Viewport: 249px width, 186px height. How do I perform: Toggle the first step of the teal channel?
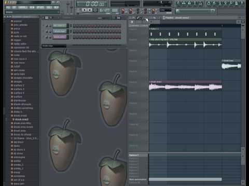point(74,32)
